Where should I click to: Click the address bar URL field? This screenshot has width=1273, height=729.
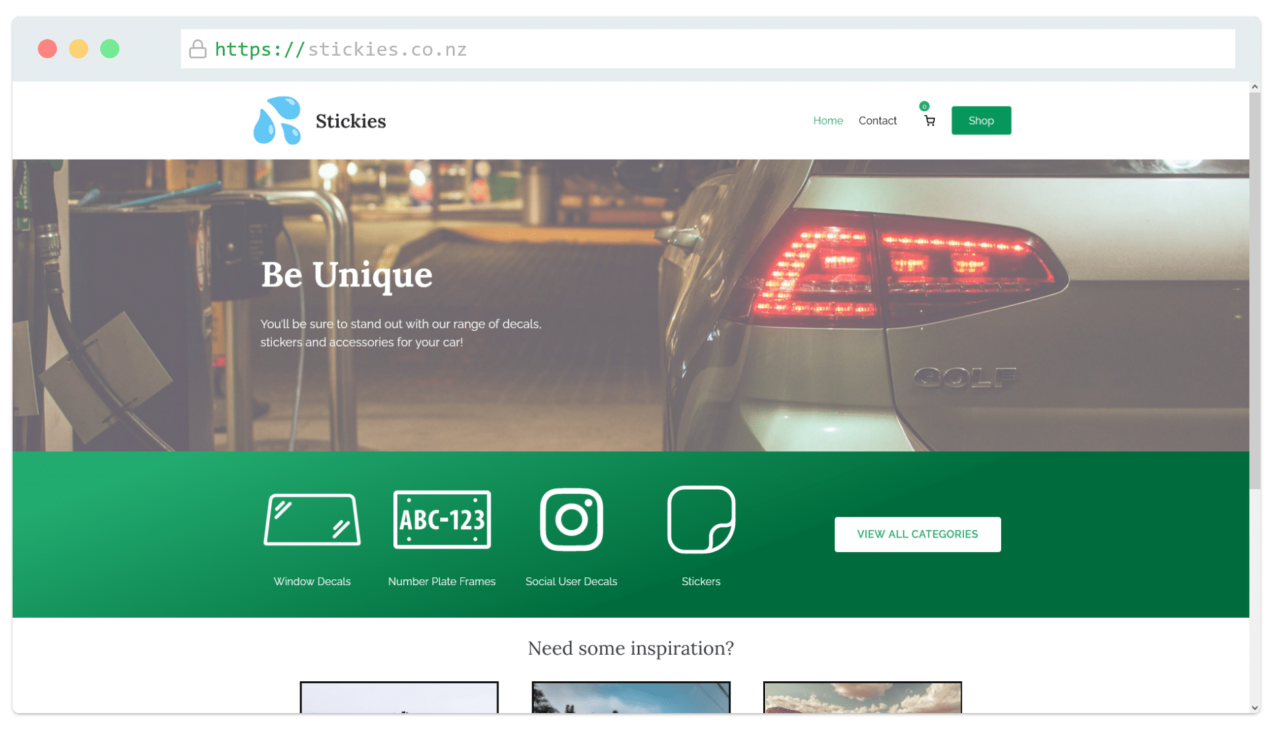(707, 49)
